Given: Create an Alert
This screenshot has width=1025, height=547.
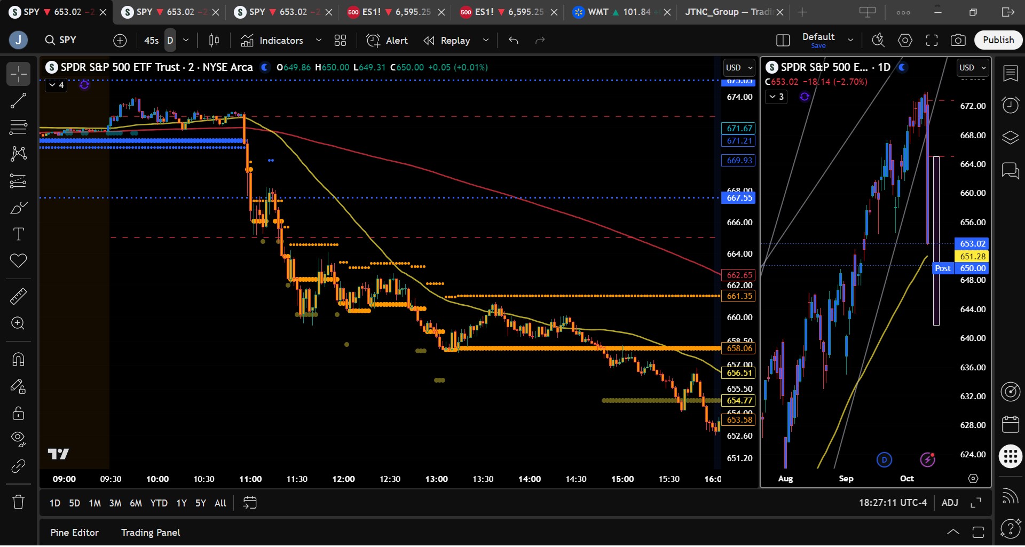Looking at the screenshot, I should tap(387, 41).
